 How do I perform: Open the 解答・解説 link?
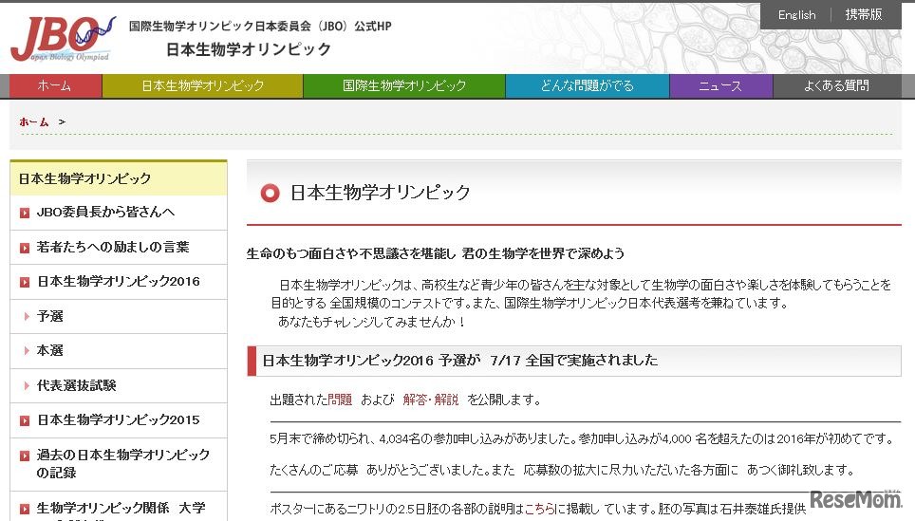(431, 400)
